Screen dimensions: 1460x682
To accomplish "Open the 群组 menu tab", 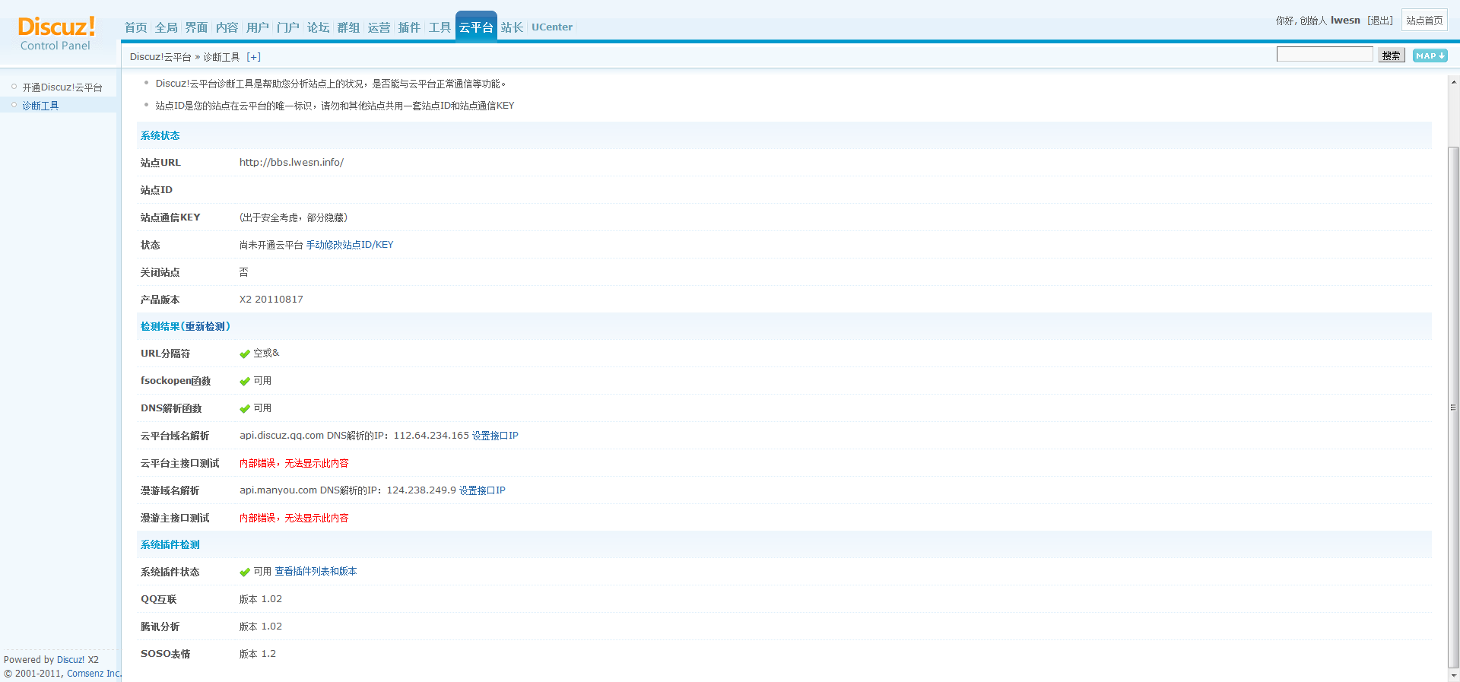I will [x=349, y=27].
